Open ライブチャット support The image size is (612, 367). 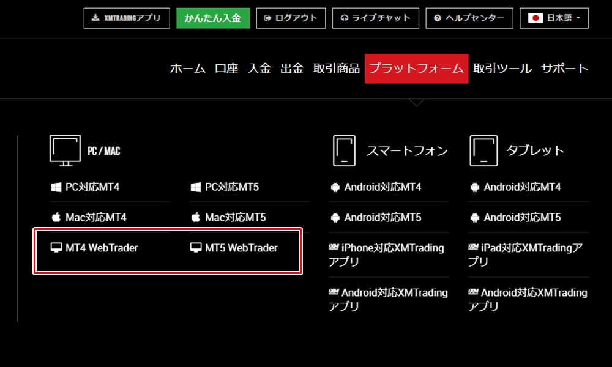click(x=375, y=18)
